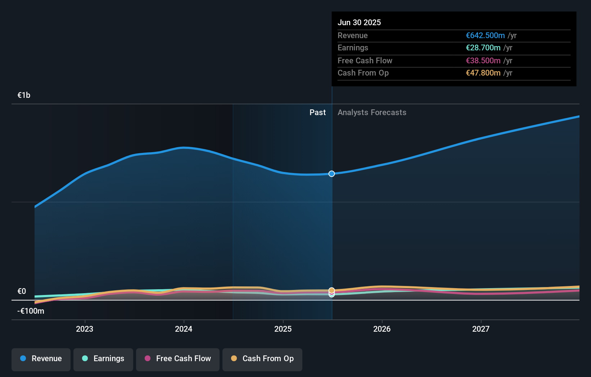Click the 2025 x-axis label

tap(283, 329)
